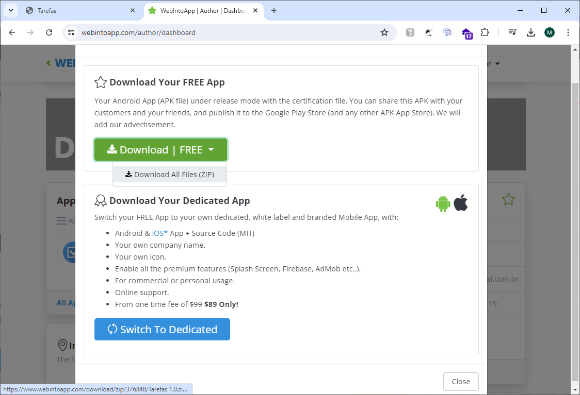Click Switch To Dedicated button

pyautogui.click(x=162, y=329)
